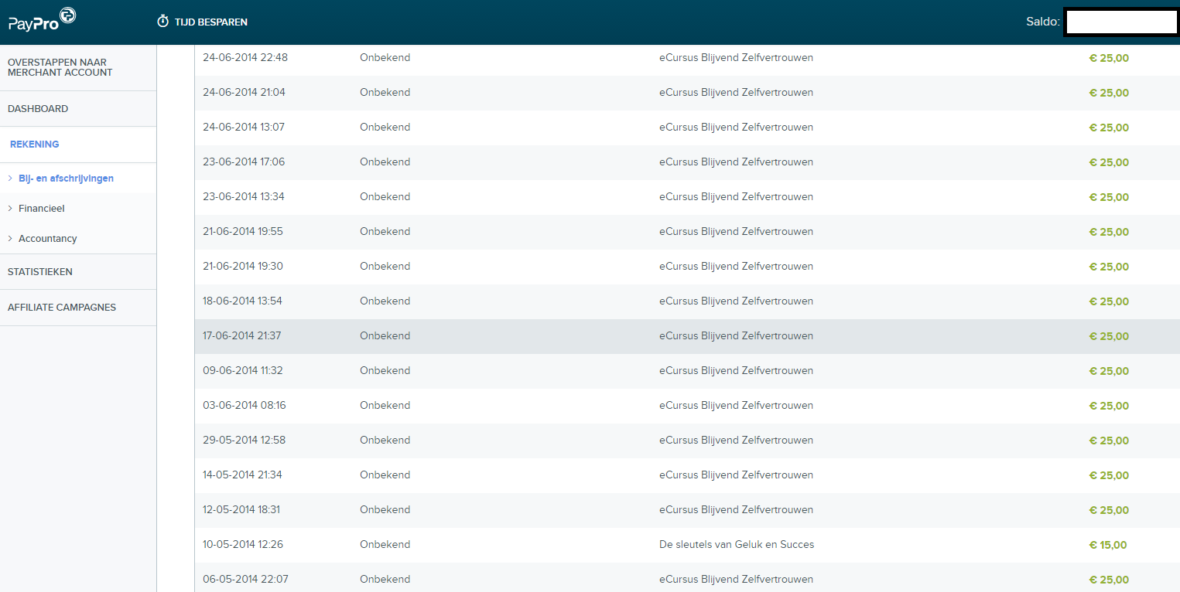Image resolution: width=1180 pixels, height=592 pixels.
Task: Select the 06-05-2014 22:07 transaction date
Action: point(245,580)
